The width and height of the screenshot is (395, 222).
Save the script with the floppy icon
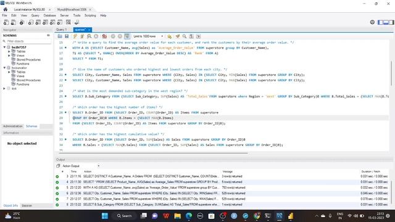tap(67, 36)
